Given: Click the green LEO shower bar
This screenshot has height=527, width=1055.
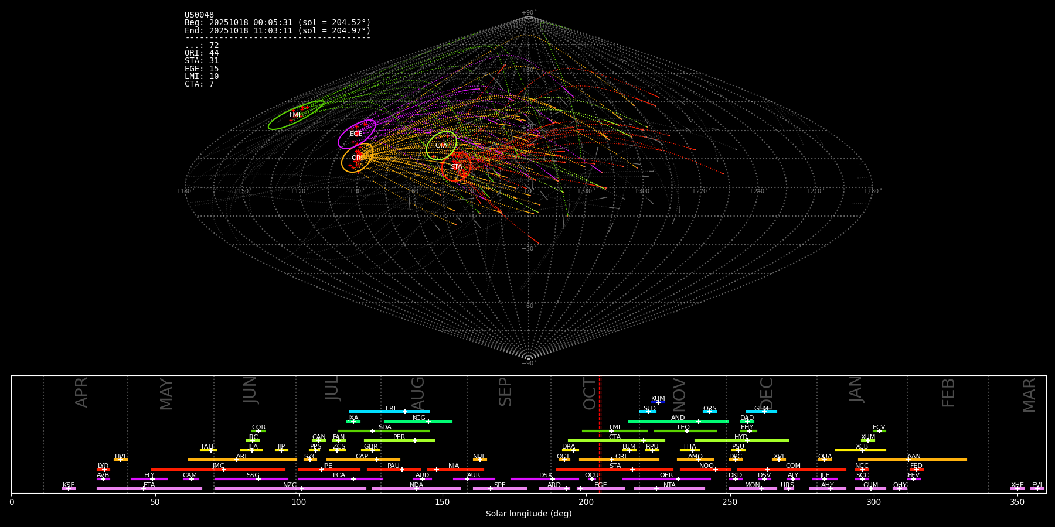Looking at the screenshot, I should [x=685, y=431].
